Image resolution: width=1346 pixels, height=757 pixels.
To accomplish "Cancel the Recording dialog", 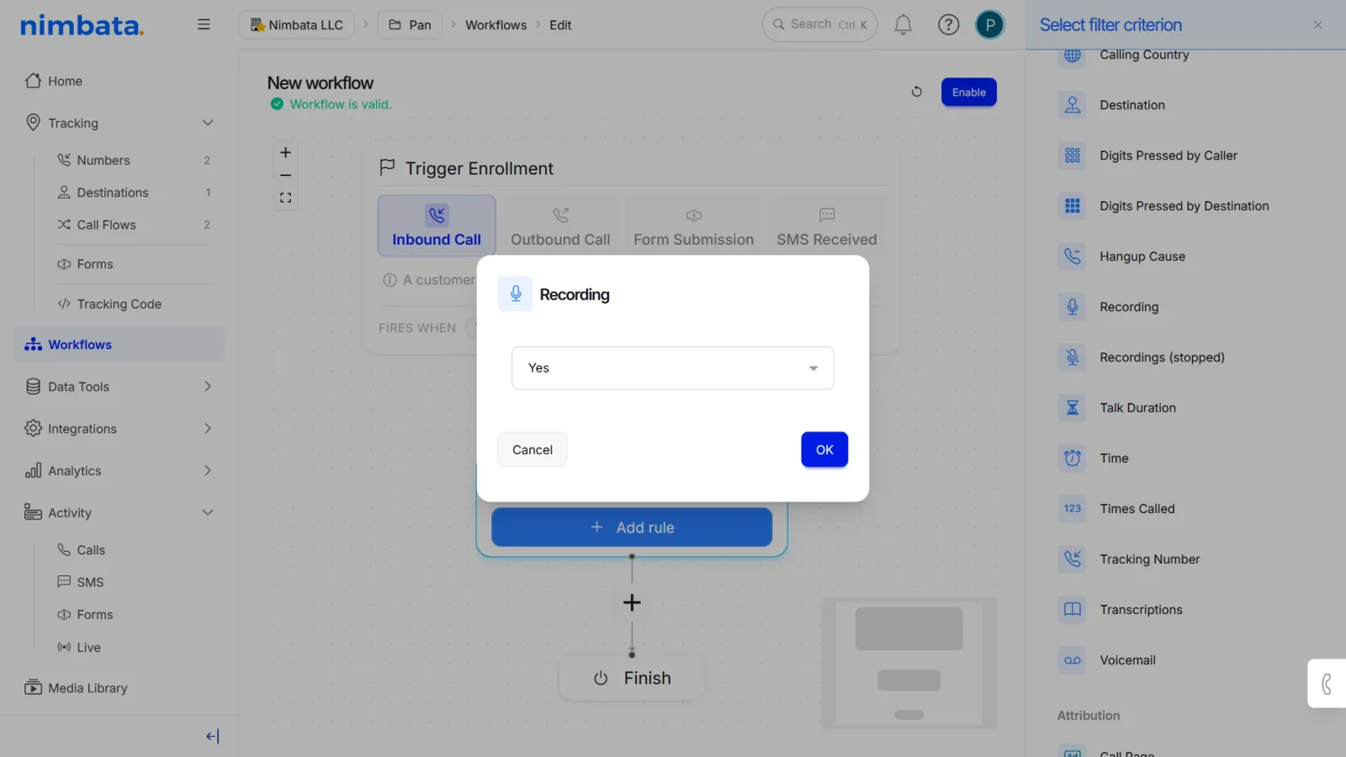I will coord(533,450).
